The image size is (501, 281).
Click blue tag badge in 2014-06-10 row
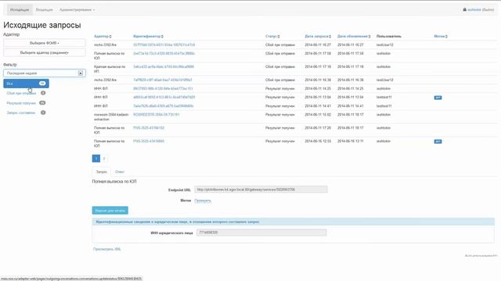pos(438,141)
